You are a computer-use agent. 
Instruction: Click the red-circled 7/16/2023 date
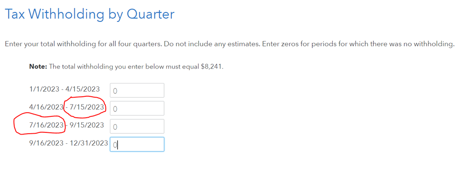(46, 125)
